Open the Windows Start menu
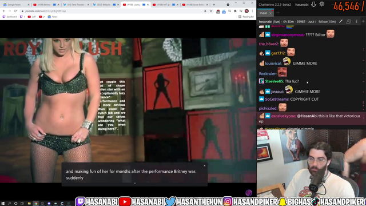The image size is (366, 206). click(x=3, y=204)
